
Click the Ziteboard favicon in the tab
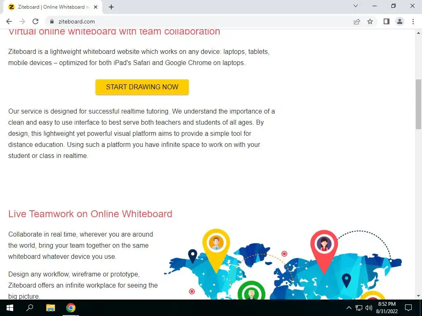pos(11,7)
